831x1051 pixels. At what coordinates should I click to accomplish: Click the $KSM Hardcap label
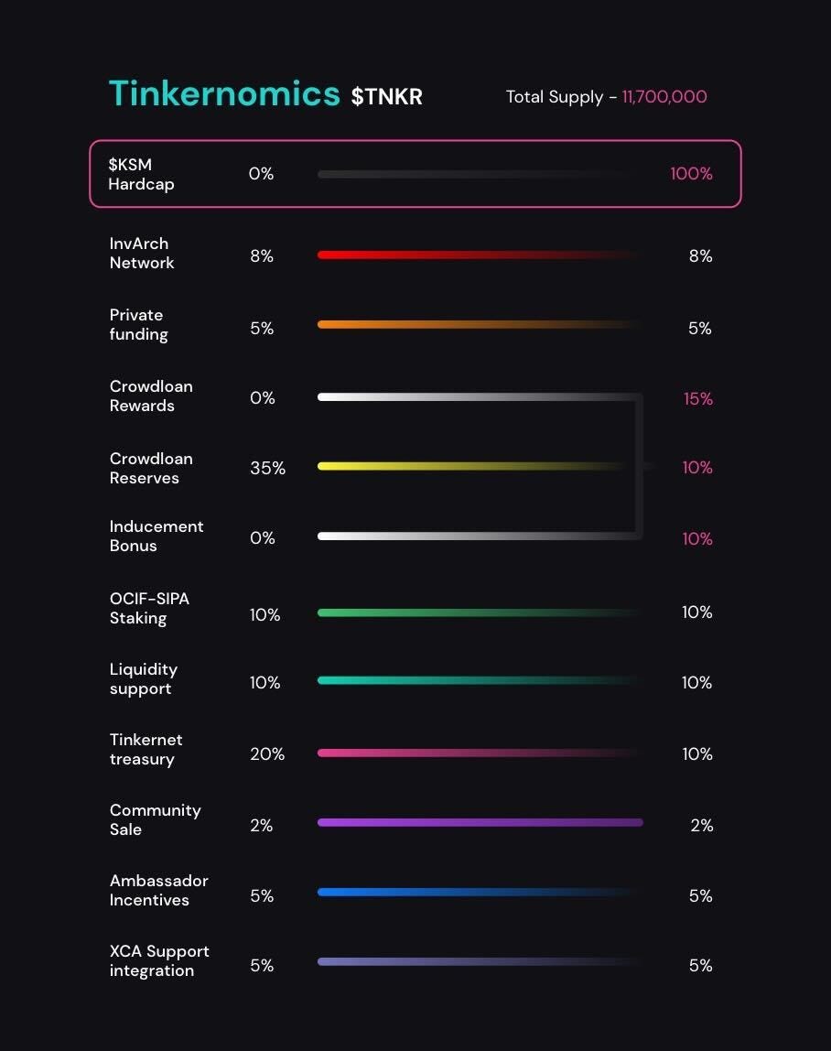pos(142,174)
